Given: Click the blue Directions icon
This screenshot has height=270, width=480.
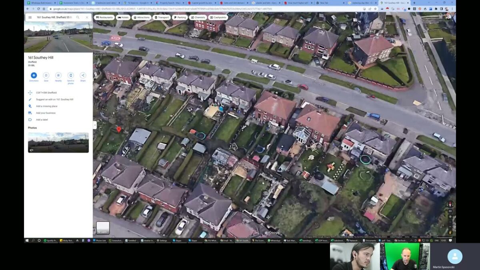Looking at the screenshot, I should (x=34, y=76).
